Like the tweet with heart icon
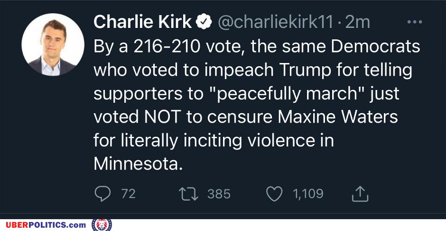446x231 pixels. 274,194
